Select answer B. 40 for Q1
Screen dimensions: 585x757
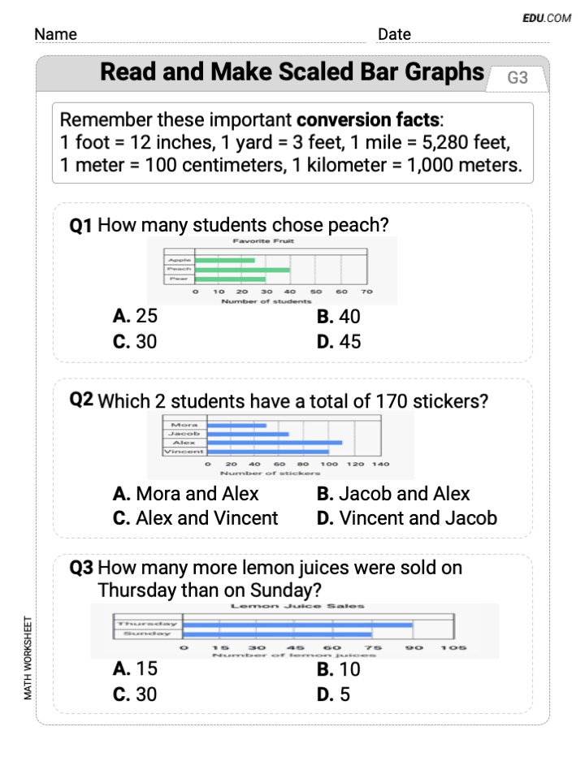click(x=338, y=316)
